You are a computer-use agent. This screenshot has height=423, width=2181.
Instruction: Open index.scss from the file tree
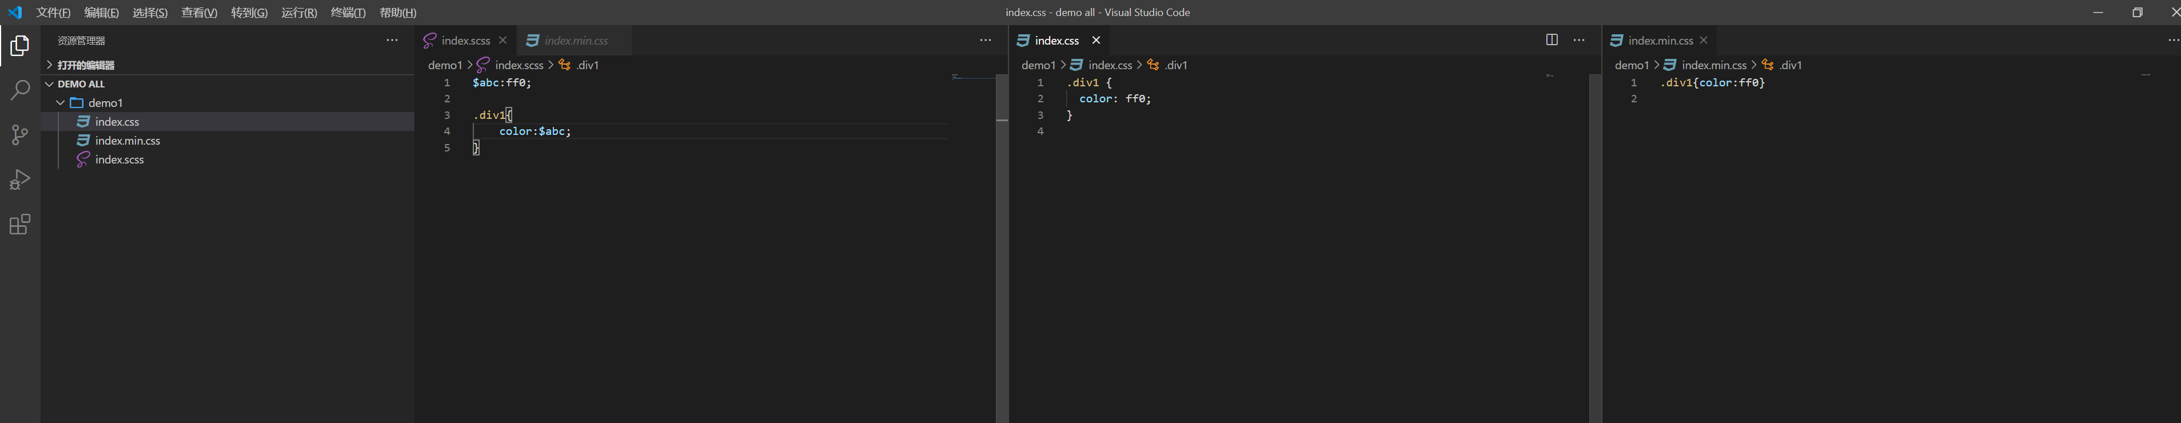pos(228,159)
